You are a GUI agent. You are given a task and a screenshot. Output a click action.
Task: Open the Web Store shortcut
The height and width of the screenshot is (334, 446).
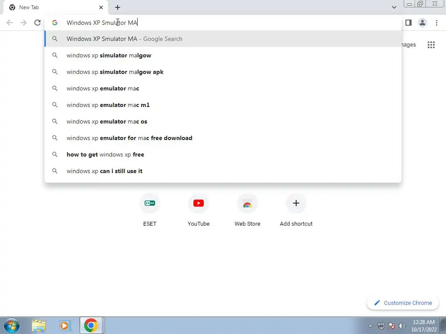point(247,210)
